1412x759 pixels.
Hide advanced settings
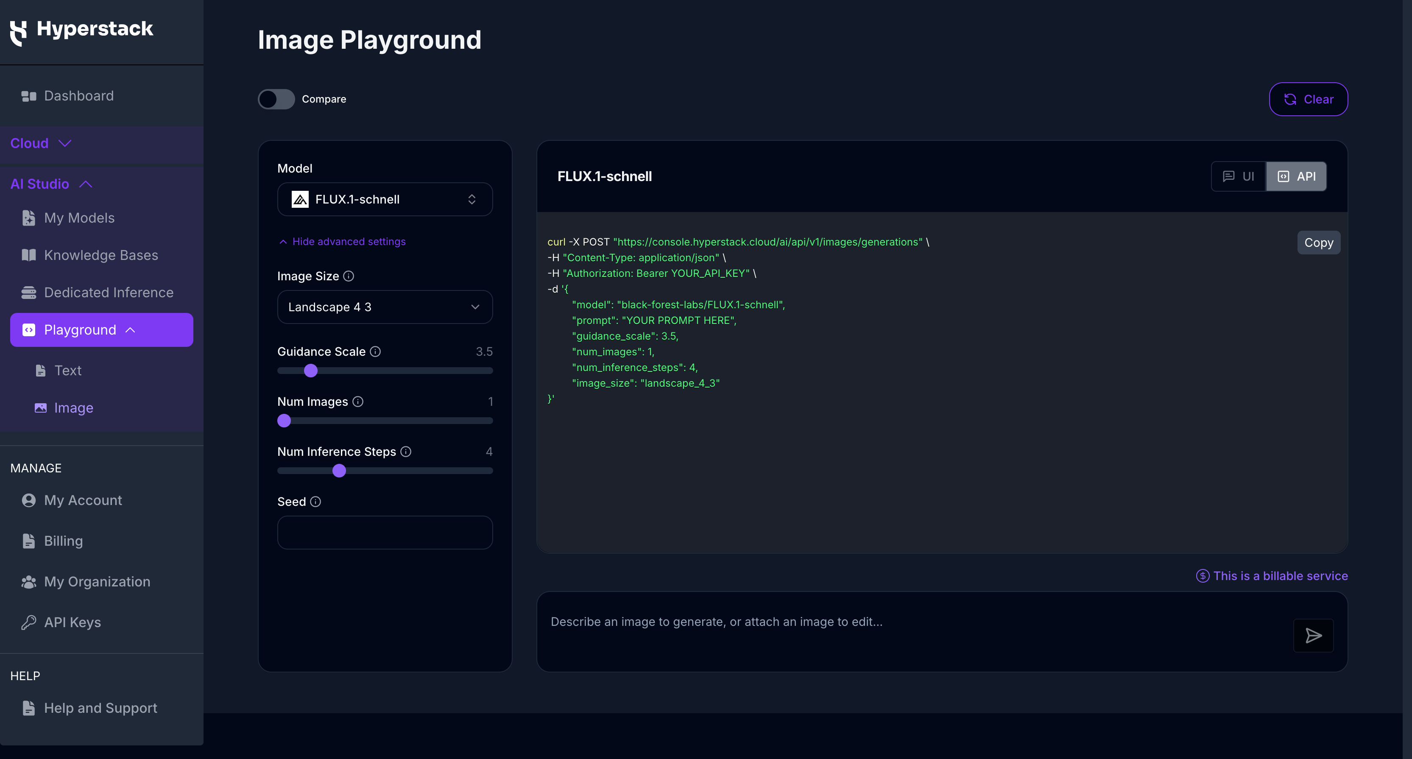pyautogui.click(x=343, y=242)
